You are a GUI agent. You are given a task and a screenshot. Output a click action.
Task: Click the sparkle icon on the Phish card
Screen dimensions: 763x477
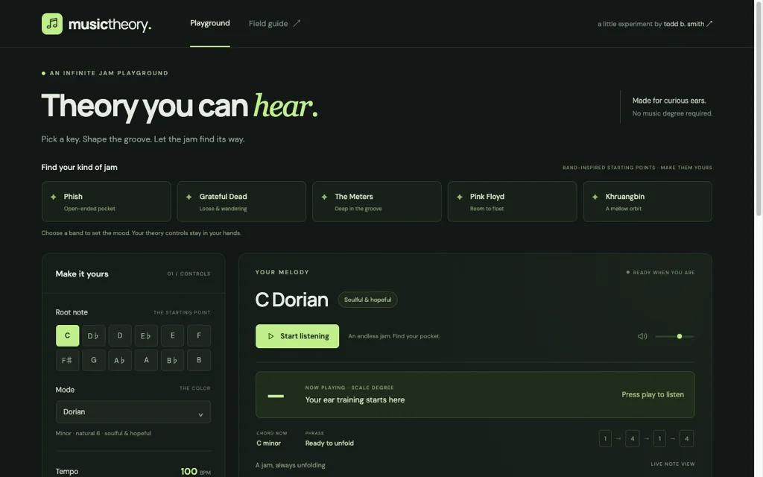tap(54, 197)
